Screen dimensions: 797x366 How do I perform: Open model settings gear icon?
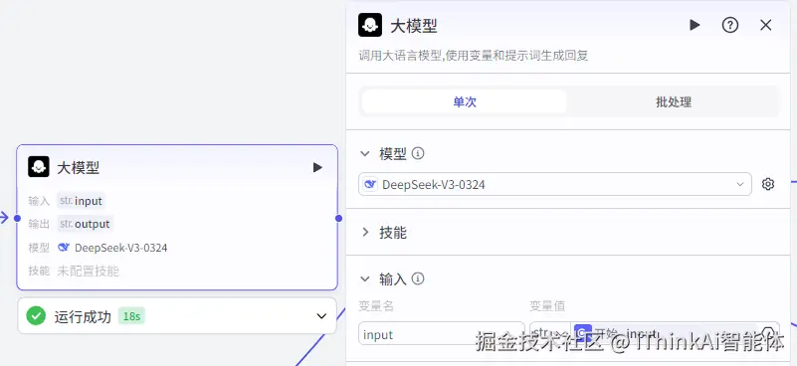coord(768,184)
